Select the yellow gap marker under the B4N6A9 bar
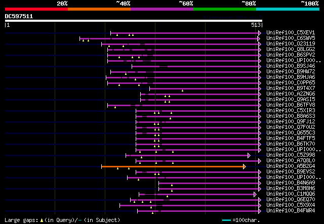This screenshot has width=324, height=224. [x=172, y=186]
